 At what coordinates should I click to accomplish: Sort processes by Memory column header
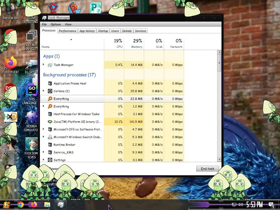tap(134, 43)
